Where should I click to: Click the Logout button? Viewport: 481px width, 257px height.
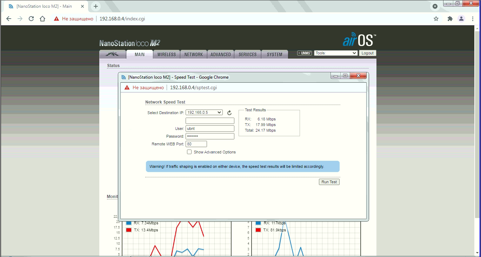point(367,53)
